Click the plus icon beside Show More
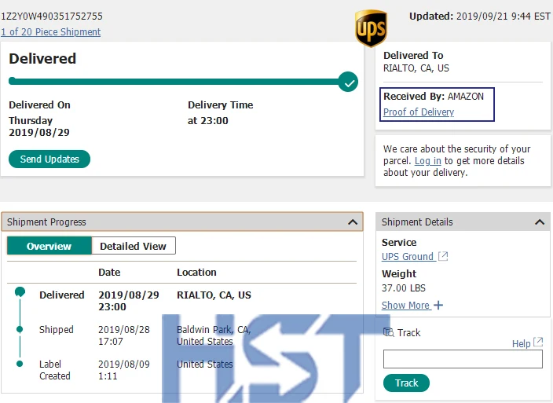 point(438,305)
